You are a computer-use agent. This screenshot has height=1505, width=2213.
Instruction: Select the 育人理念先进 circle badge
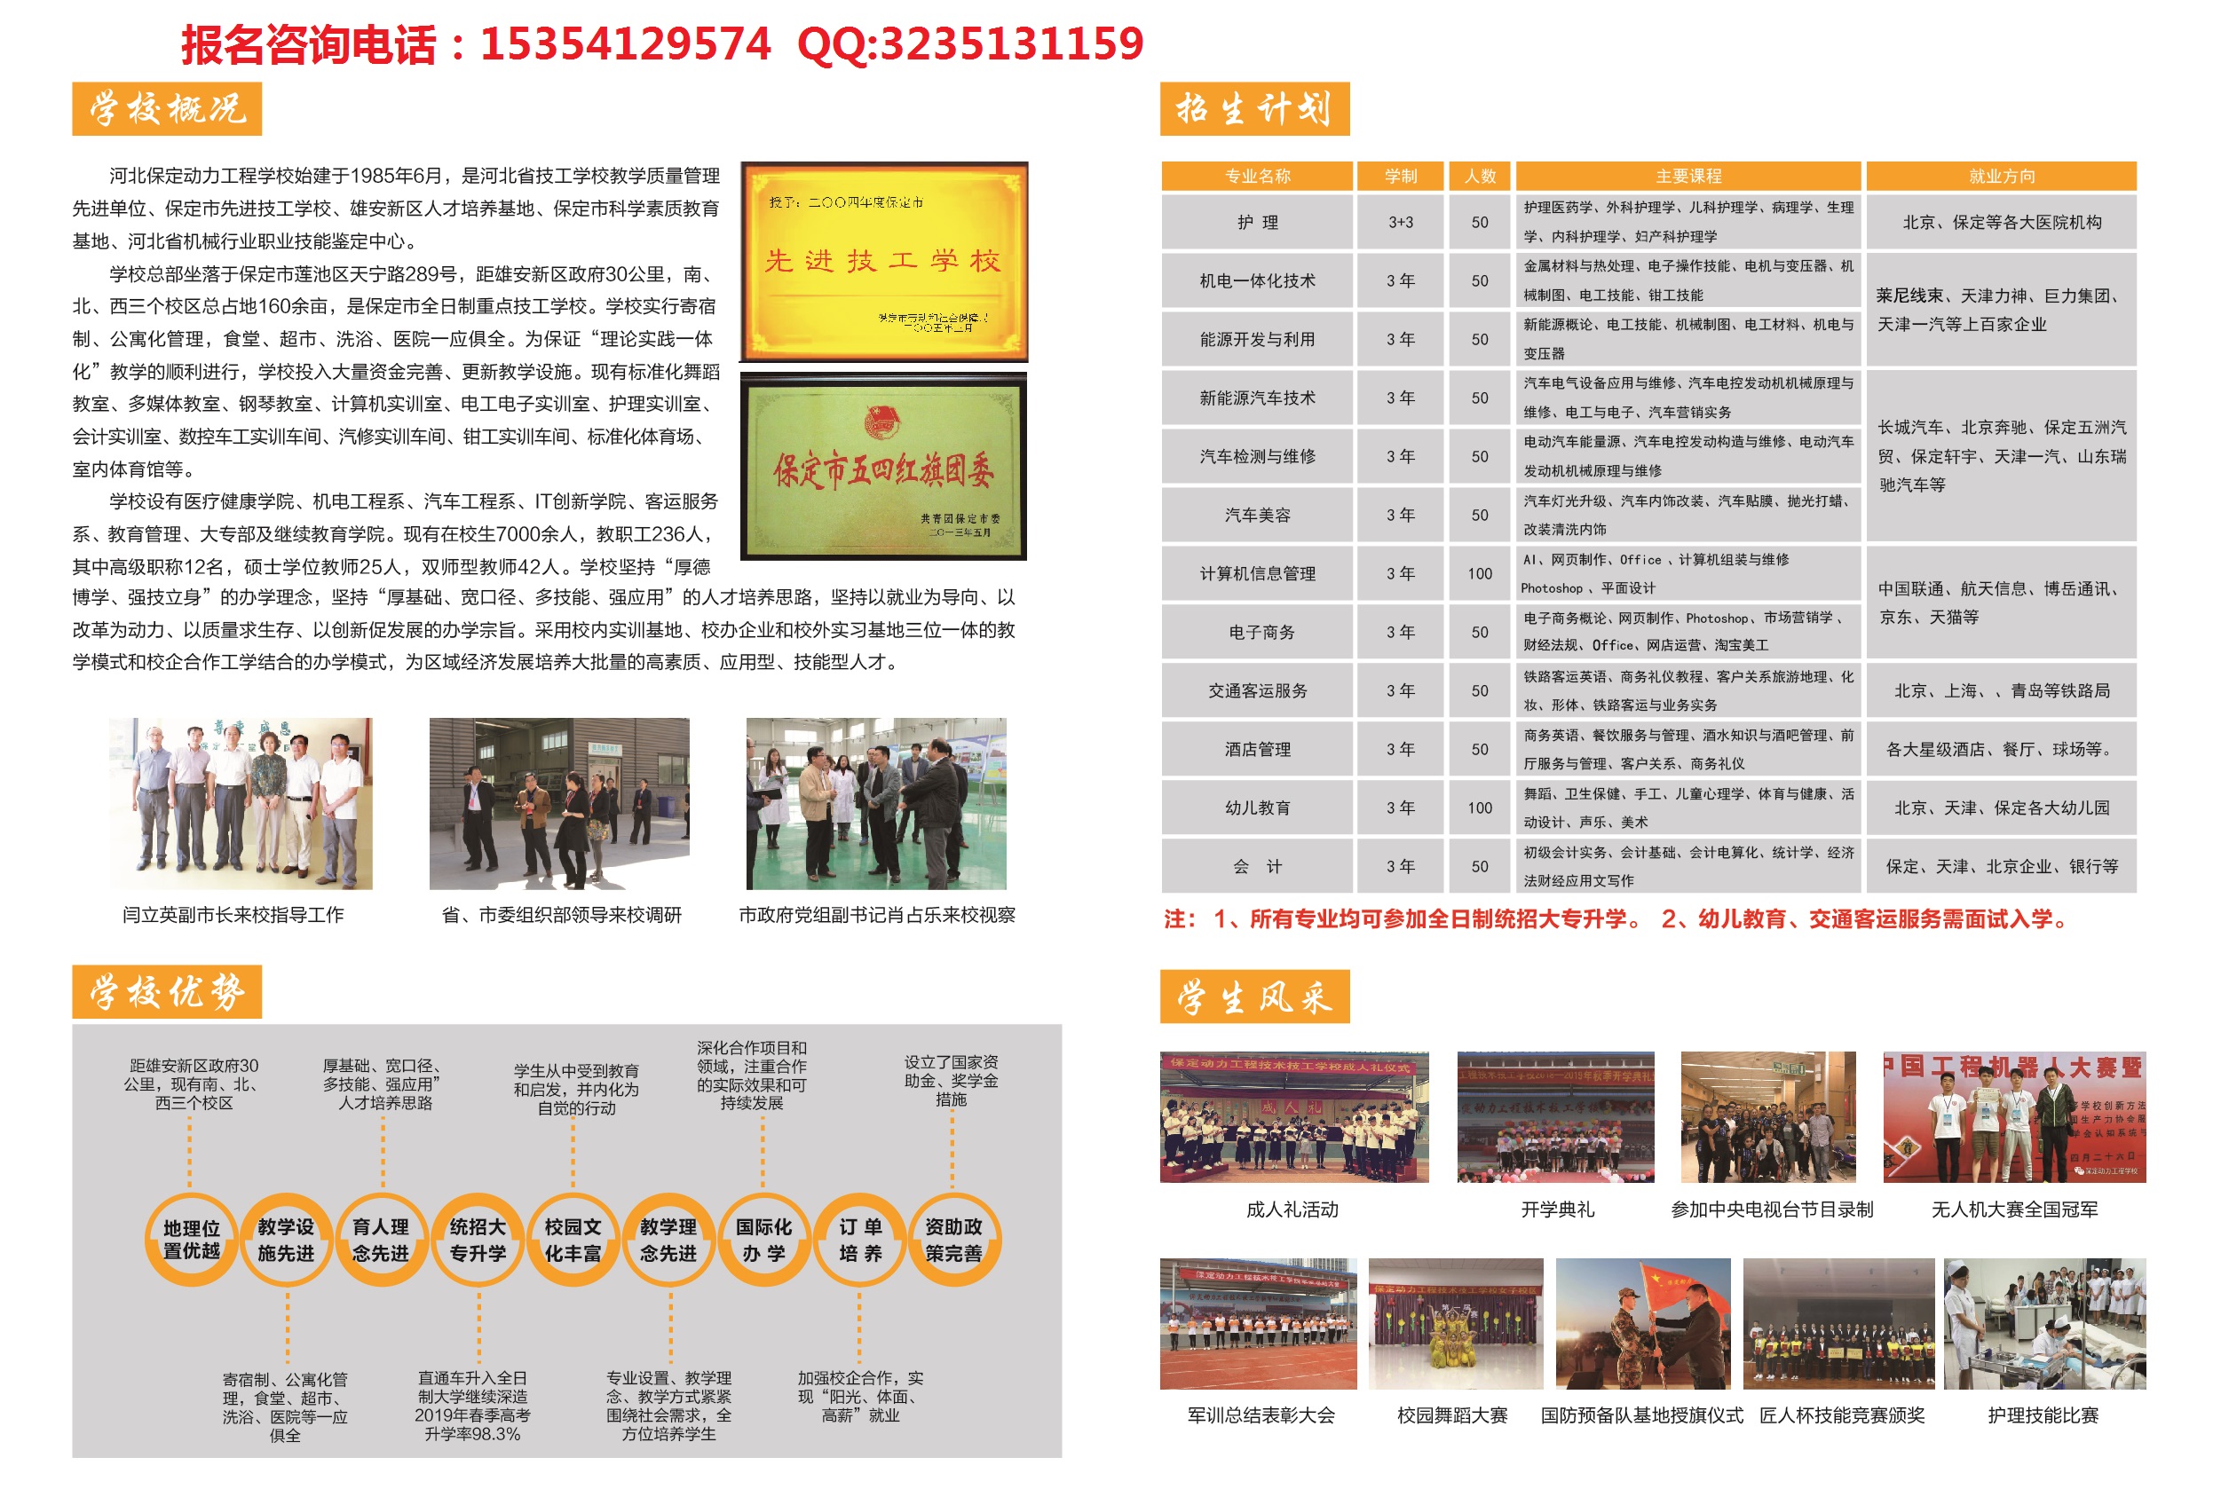[x=382, y=1240]
